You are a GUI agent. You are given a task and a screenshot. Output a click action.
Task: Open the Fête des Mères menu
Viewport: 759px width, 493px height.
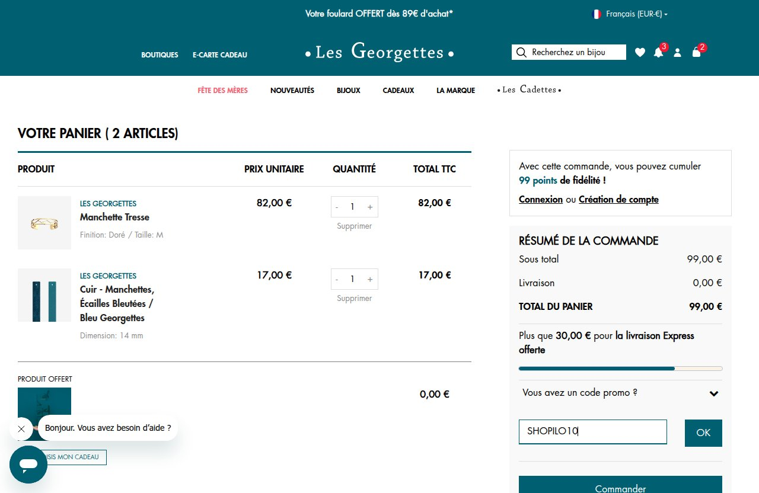pos(222,91)
